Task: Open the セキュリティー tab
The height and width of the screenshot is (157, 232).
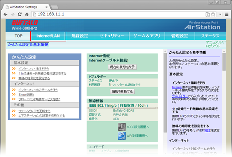Action: point(112,36)
